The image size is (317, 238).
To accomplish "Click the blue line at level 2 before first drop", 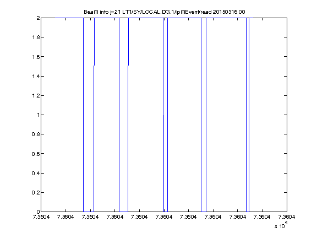I will [x=69, y=18].
